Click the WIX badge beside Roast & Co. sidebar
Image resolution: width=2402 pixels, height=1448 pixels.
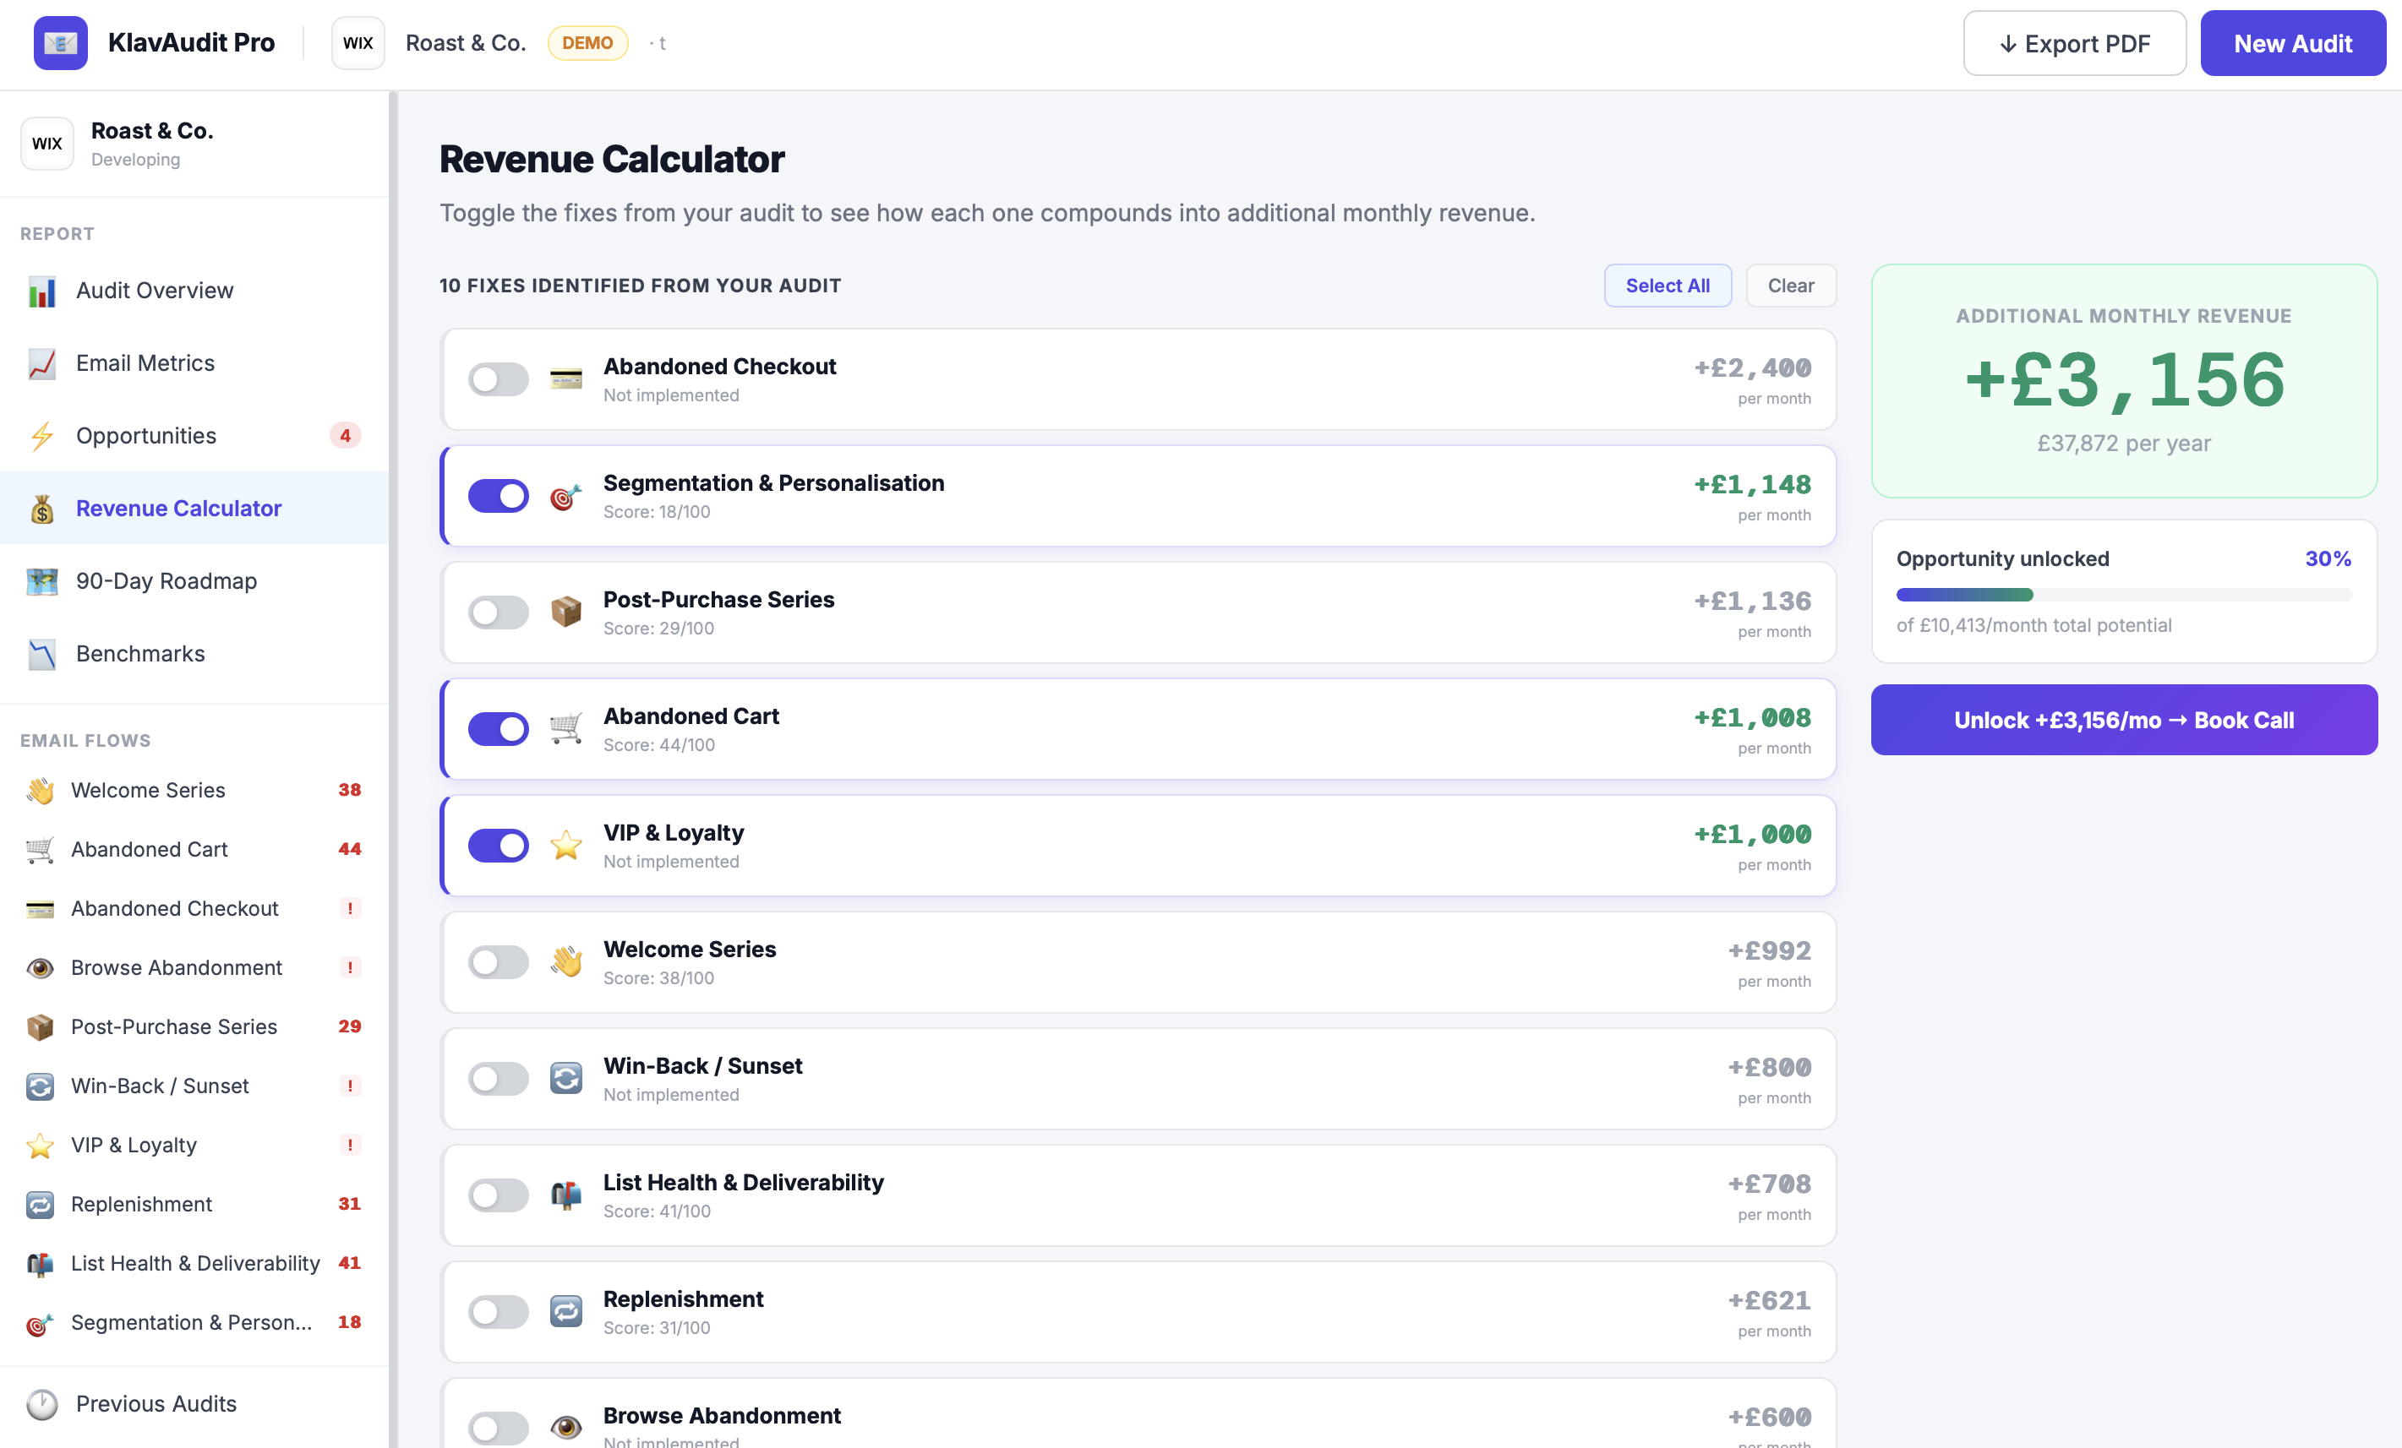click(46, 144)
